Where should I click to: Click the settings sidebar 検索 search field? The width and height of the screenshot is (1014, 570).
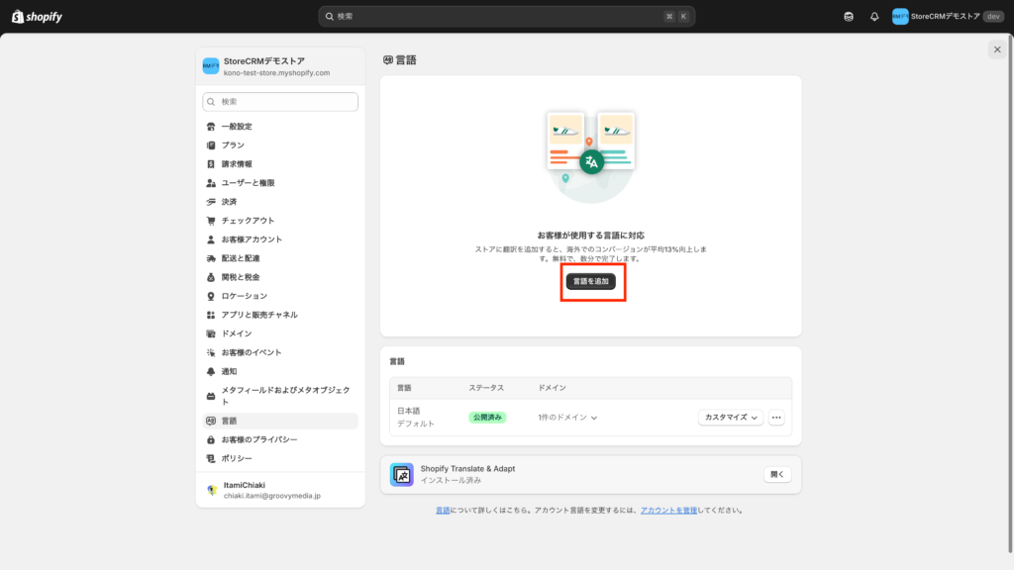point(280,102)
